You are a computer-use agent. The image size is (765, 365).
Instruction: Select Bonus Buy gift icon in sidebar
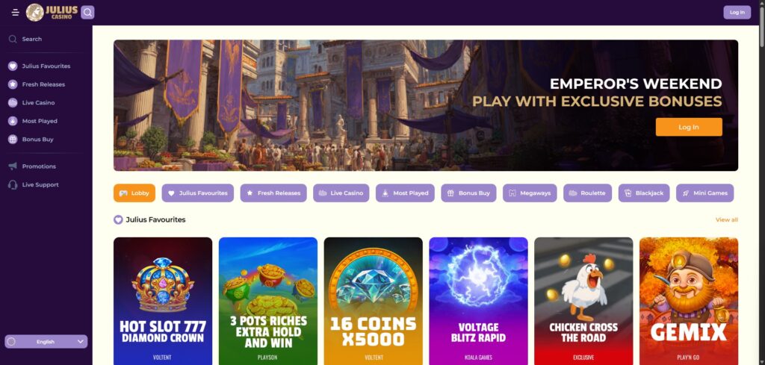click(13, 140)
